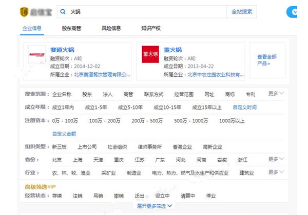The image size is (308, 215).
Task: Filter by 成立10-15年
Action: coord(167,107)
